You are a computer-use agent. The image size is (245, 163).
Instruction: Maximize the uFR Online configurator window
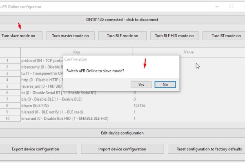point(232,7)
